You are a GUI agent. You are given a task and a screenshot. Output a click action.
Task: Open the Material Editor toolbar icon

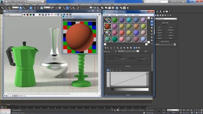(117, 8)
